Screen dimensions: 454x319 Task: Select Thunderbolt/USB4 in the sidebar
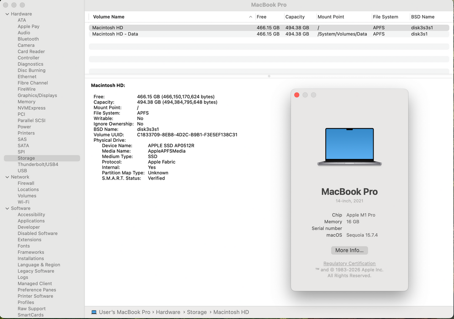[x=39, y=164]
